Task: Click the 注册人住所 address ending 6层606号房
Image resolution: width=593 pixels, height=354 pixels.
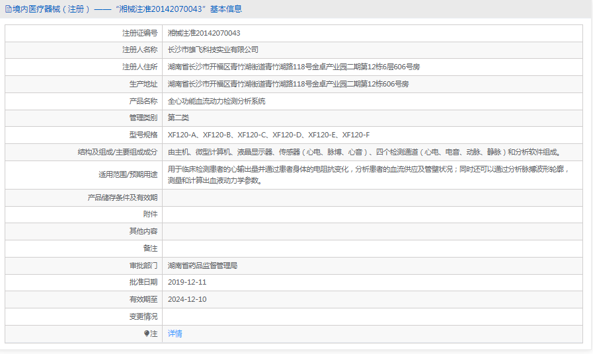Action: (x=294, y=67)
